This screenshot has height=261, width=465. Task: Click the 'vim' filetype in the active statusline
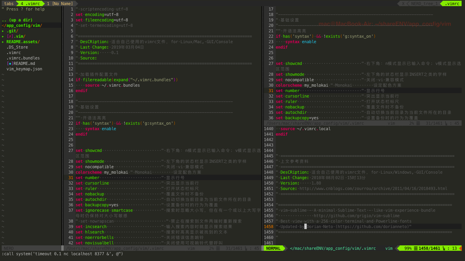click(x=389, y=248)
